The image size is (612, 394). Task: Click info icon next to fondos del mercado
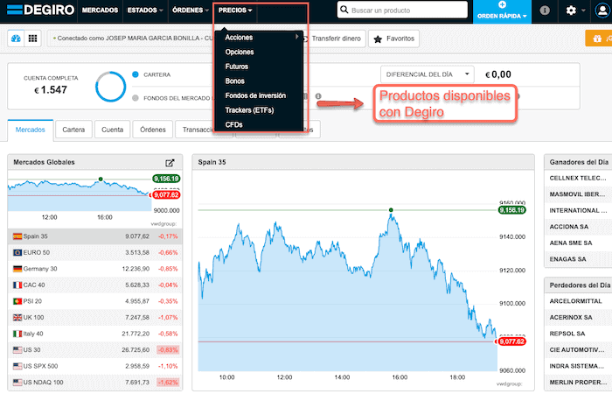318,96
